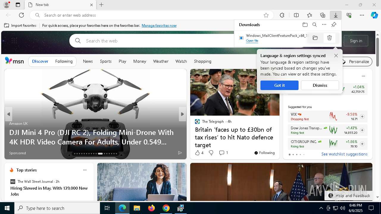
Task: Launch Google Chrome from taskbar
Action: [166, 208]
